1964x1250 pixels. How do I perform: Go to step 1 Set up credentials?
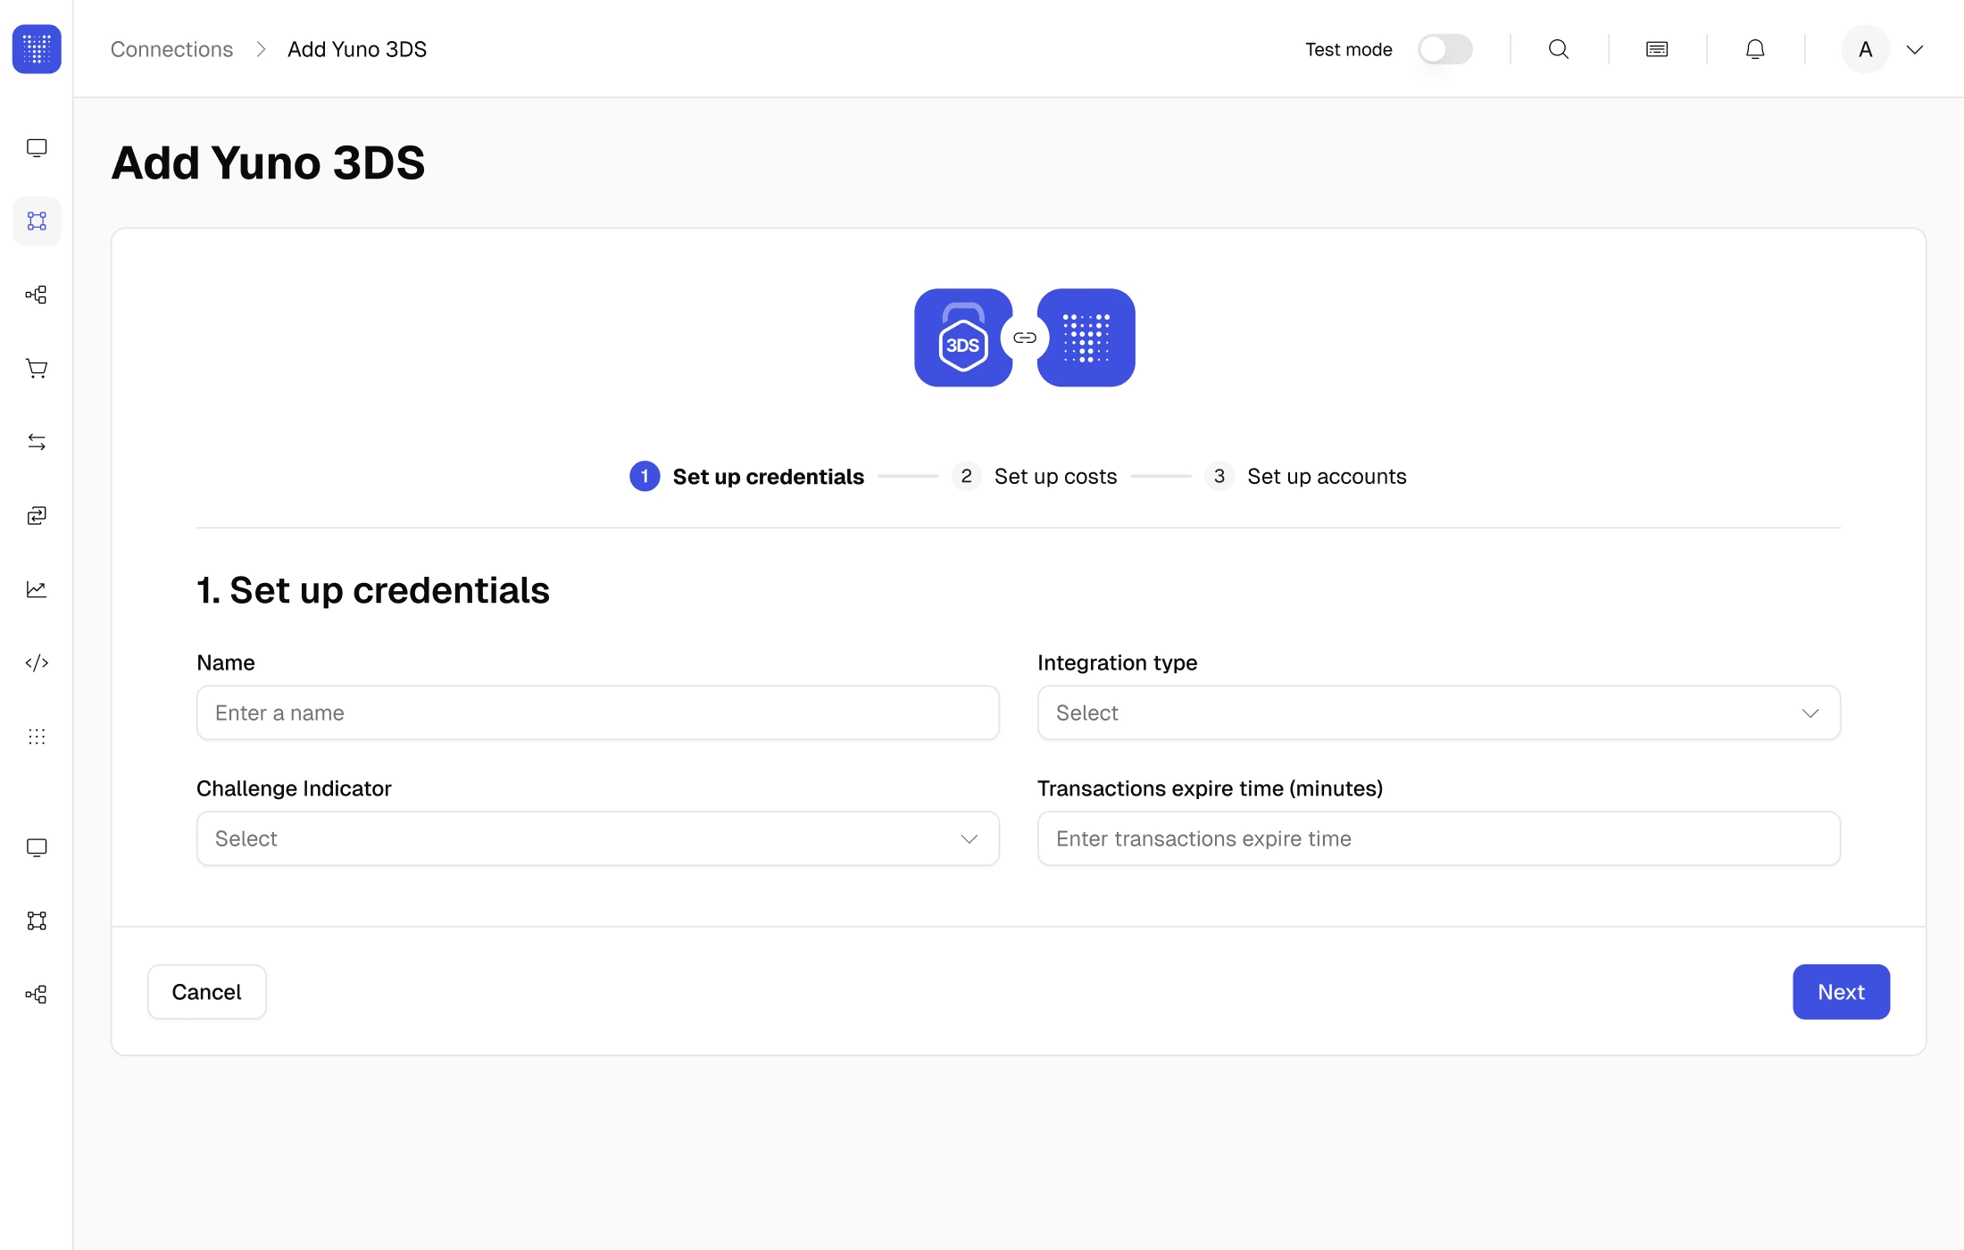[x=747, y=476]
